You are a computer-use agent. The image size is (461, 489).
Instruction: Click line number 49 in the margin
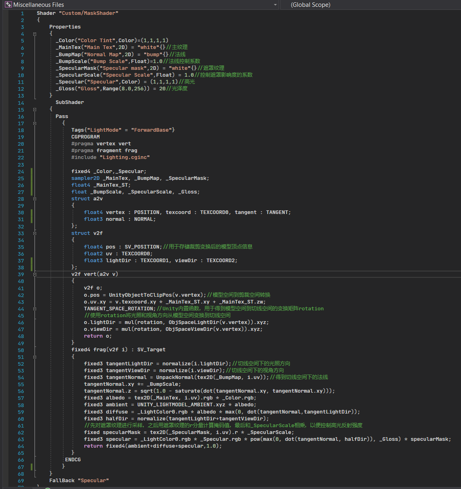[21, 343]
